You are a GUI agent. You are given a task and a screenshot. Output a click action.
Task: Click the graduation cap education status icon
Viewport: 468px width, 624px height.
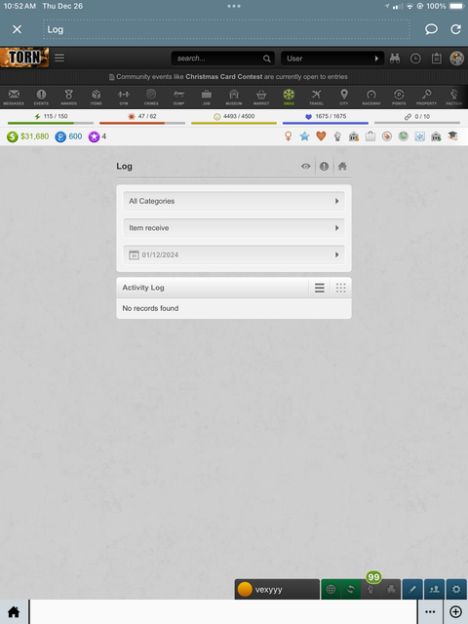click(452, 136)
